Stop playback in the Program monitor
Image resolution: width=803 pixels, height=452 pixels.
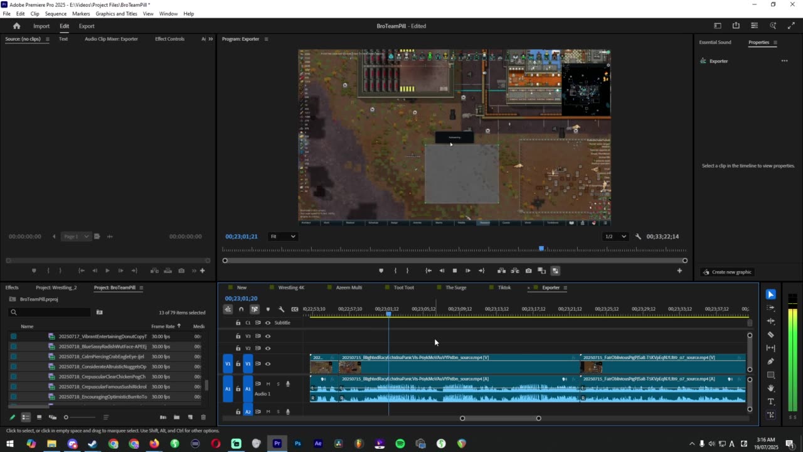click(455, 271)
